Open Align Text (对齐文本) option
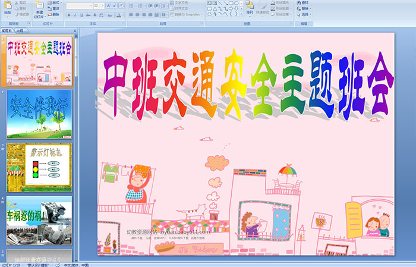 tap(180, 8)
